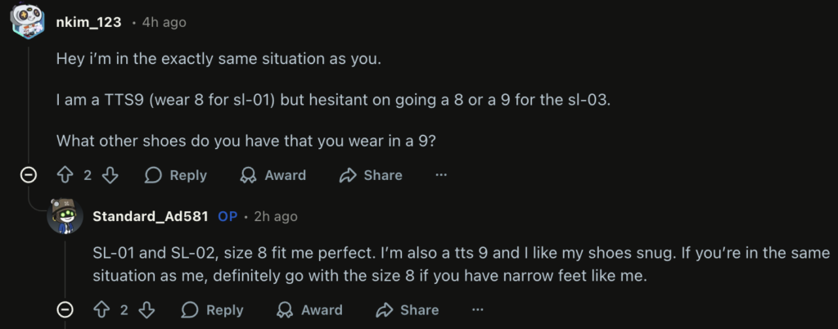Image resolution: width=838 pixels, height=329 pixels.
Task: Share Standard_Ad581's reply
Action: (408, 310)
